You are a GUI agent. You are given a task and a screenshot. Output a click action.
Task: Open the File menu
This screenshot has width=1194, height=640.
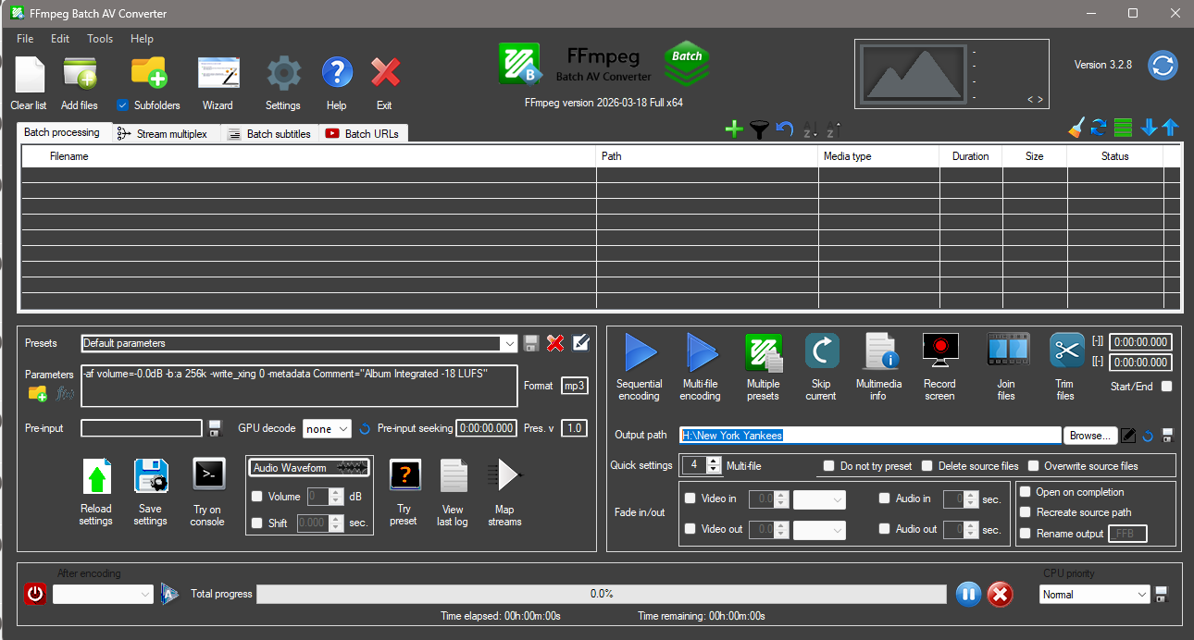tap(25, 39)
